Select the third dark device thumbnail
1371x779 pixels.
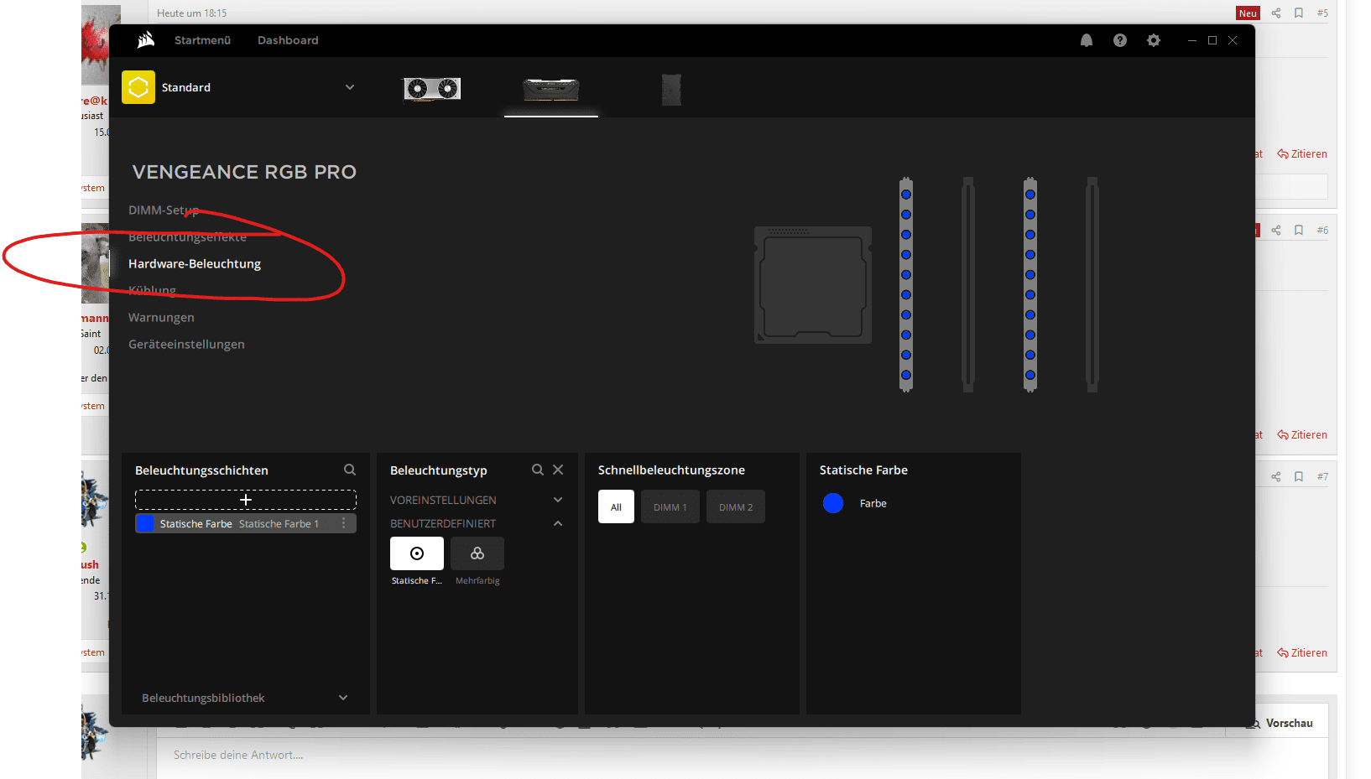[671, 90]
